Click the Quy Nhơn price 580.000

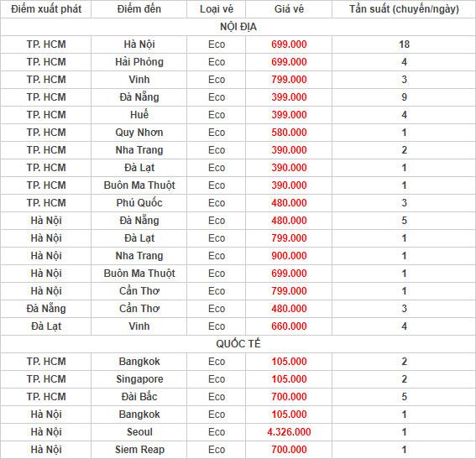[x=289, y=133]
